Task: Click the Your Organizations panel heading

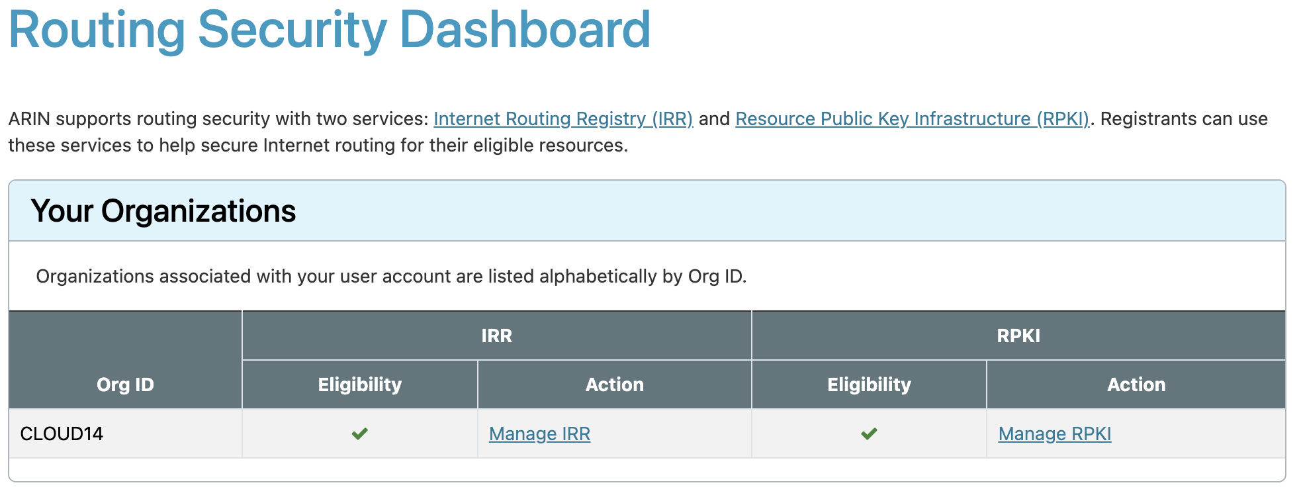Action: click(x=163, y=211)
